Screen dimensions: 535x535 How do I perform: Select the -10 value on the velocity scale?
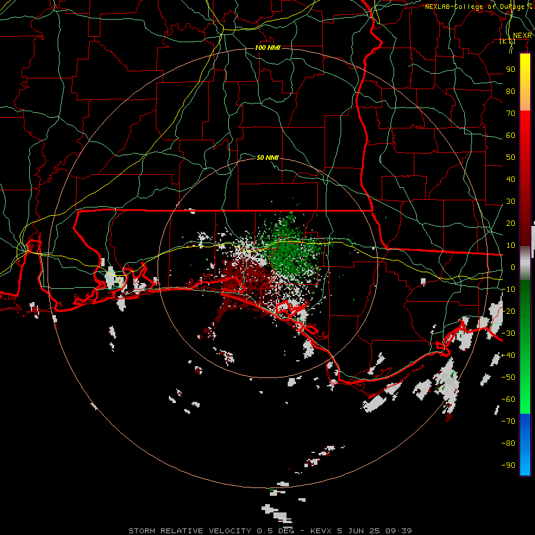[508, 289]
